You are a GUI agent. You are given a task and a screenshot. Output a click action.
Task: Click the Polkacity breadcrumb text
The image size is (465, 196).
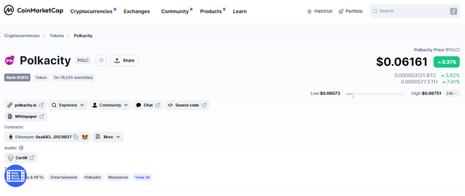point(83,36)
